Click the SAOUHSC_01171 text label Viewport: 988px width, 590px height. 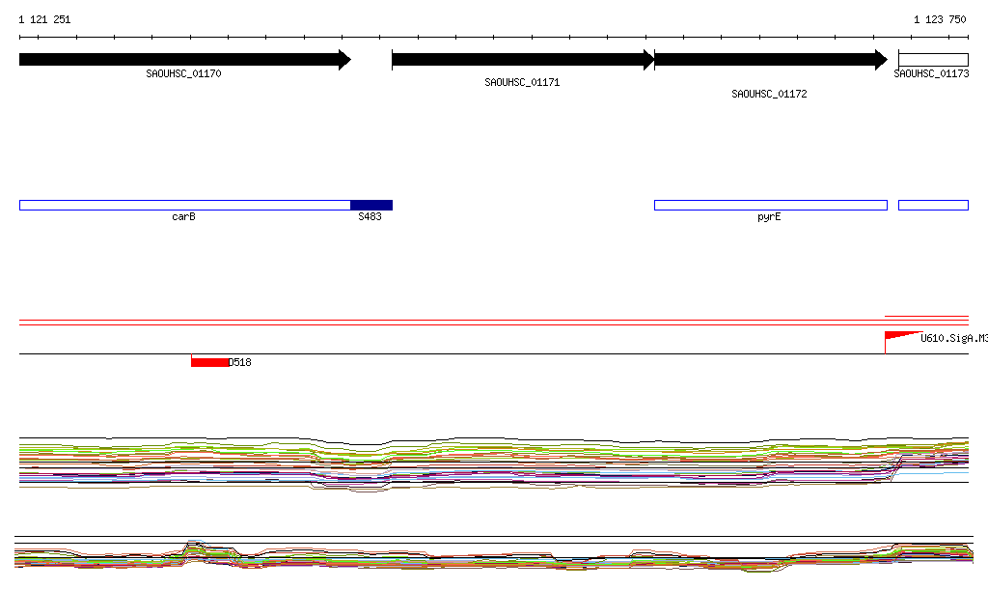pos(522,83)
